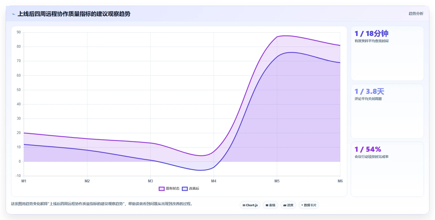Toggle the 原有状态 legend swatch
Image resolution: width=435 pixels, height=220 pixels.
point(162,189)
